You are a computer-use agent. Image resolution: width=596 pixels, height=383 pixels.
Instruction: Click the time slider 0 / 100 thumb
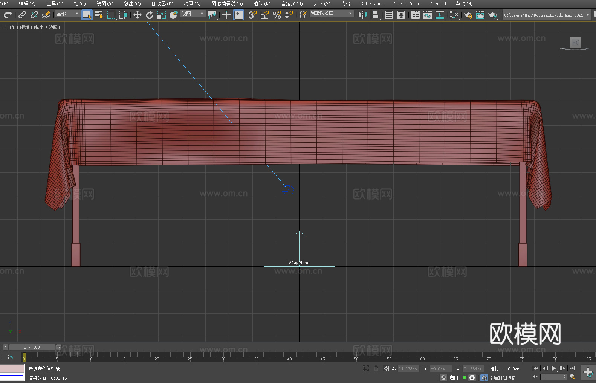click(32, 347)
